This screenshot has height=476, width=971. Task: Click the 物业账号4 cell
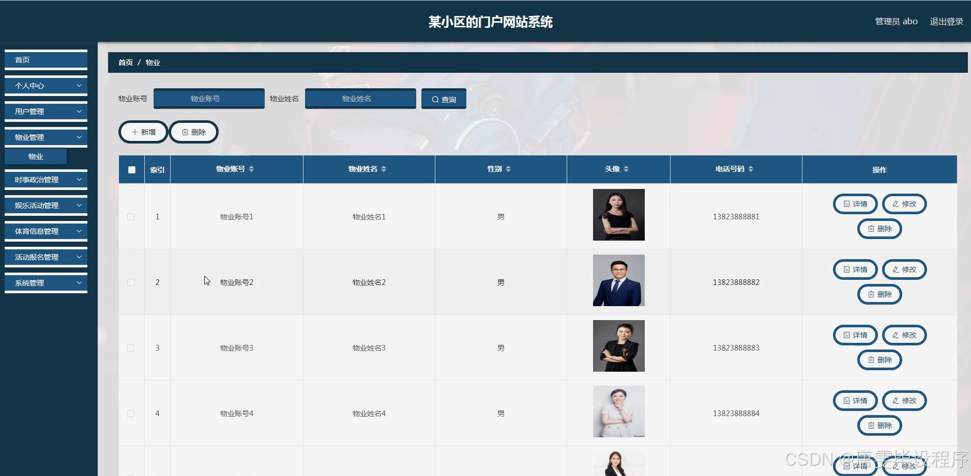point(237,414)
